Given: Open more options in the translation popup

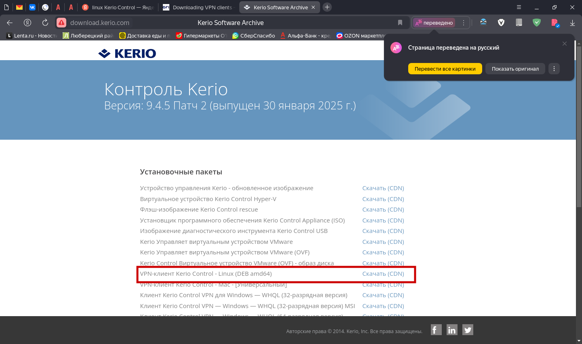Looking at the screenshot, I should pos(554,69).
